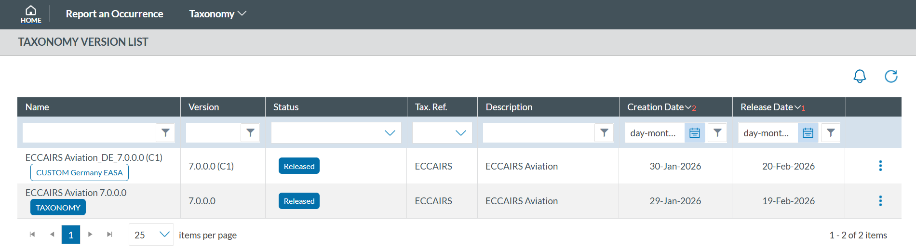Viewport: 916px width, 249px height.
Task: Click the Name filter text field
Action: (89, 133)
